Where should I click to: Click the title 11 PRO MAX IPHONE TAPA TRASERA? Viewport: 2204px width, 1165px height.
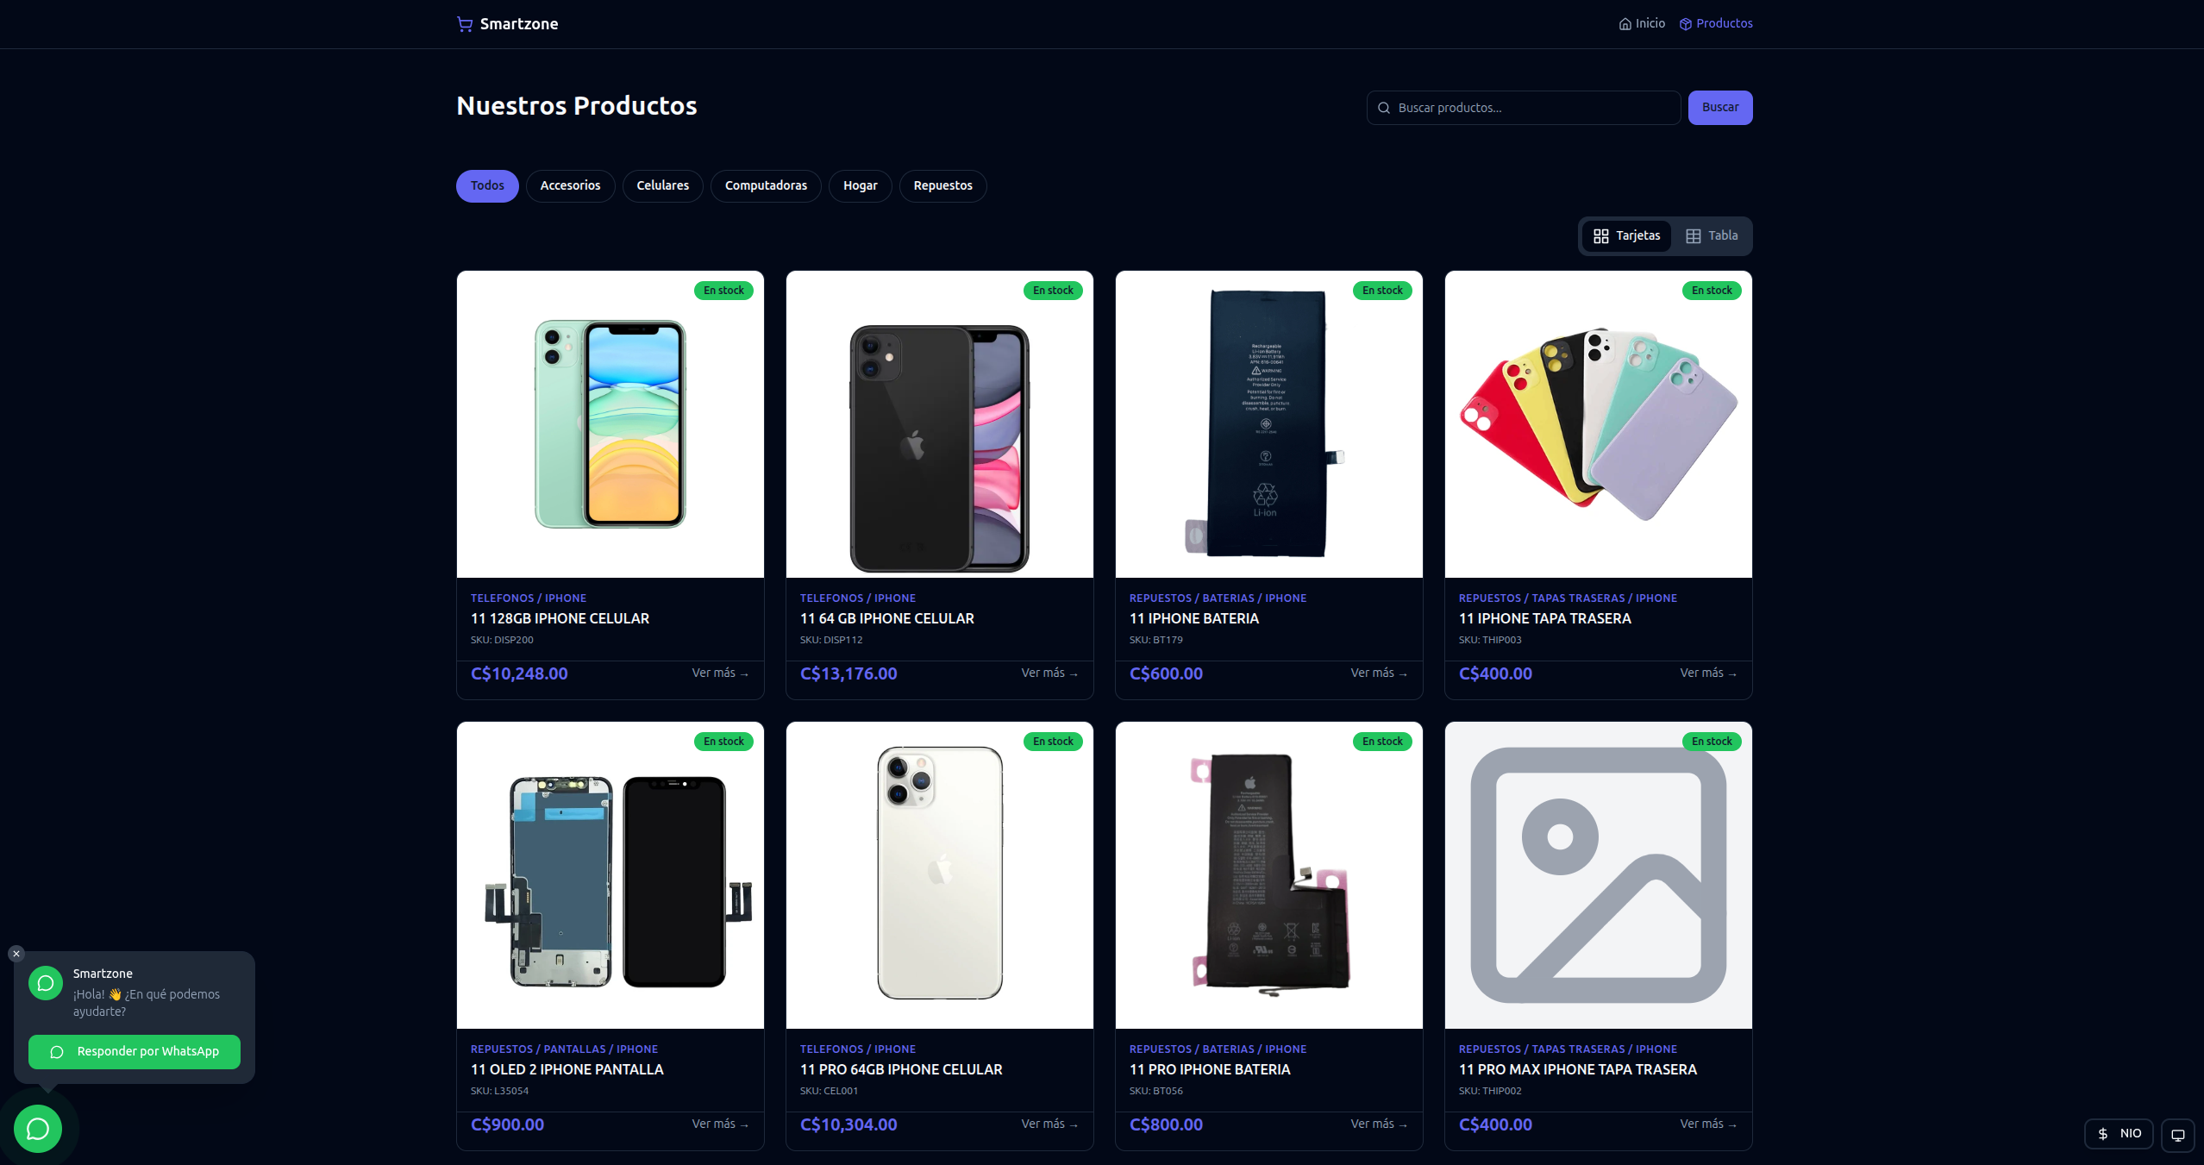point(1578,1070)
